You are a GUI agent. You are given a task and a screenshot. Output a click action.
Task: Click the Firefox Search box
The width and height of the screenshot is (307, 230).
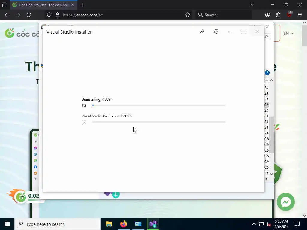coord(224,15)
